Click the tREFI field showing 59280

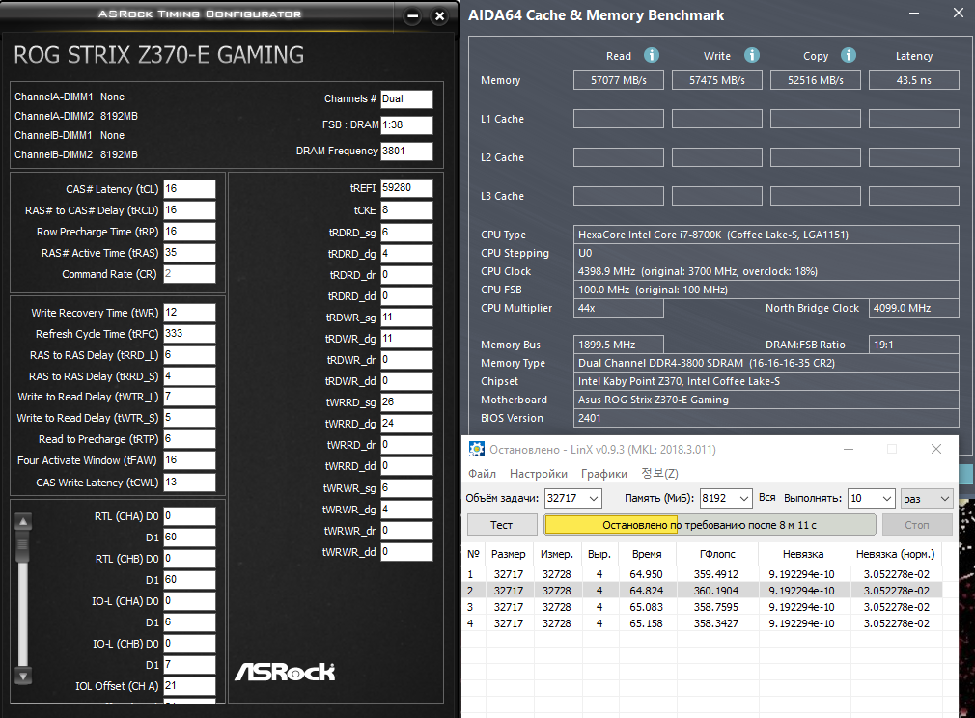(406, 188)
